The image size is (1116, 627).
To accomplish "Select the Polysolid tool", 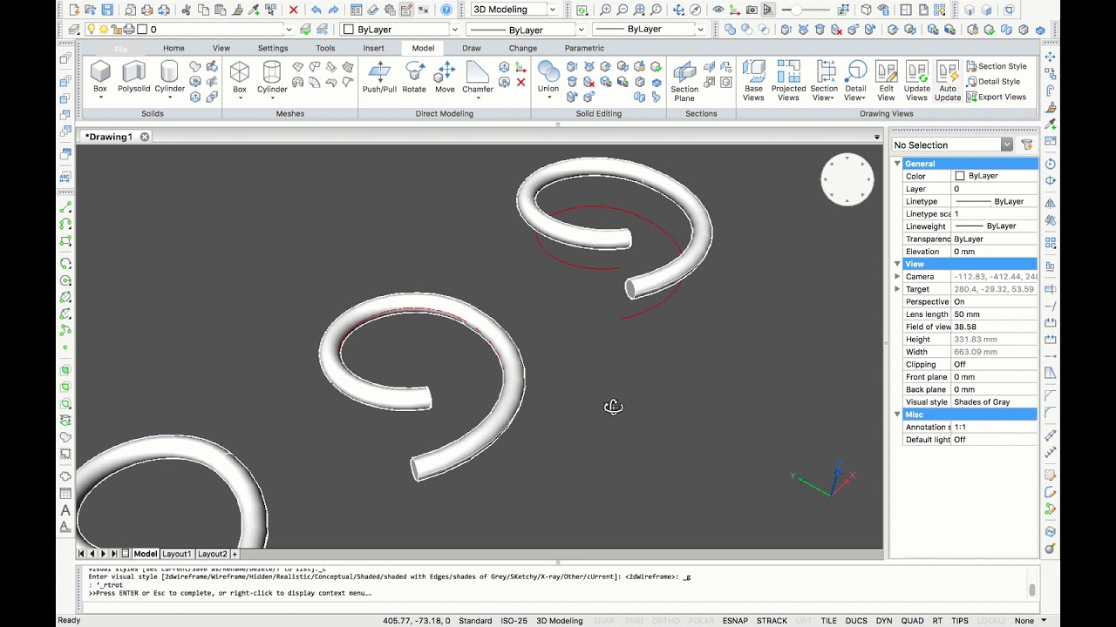I will [x=134, y=77].
